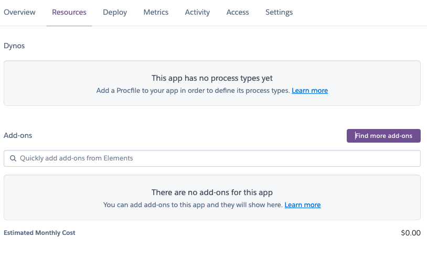Open the Settings tab
The height and width of the screenshot is (269, 427).
(x=279, y=12)
